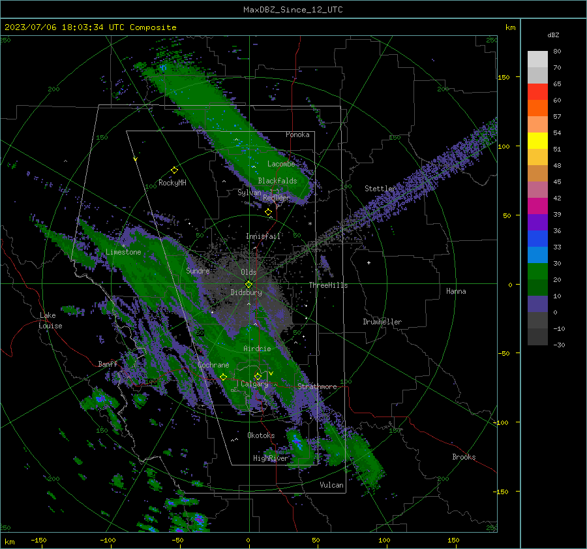Click the Sundre city label

pyautogui.click(x=198, y=270)
